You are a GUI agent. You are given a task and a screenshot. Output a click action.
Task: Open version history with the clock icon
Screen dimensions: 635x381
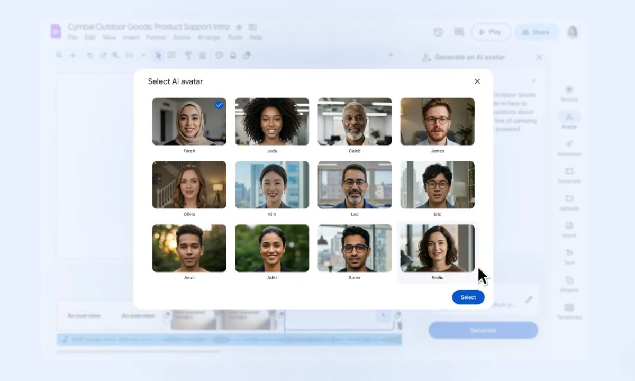pos(438,32)
